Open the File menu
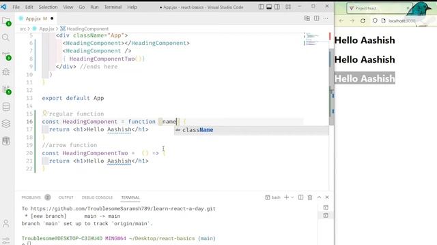The width and height of the screenshot is (437, 245). point(16,7)
